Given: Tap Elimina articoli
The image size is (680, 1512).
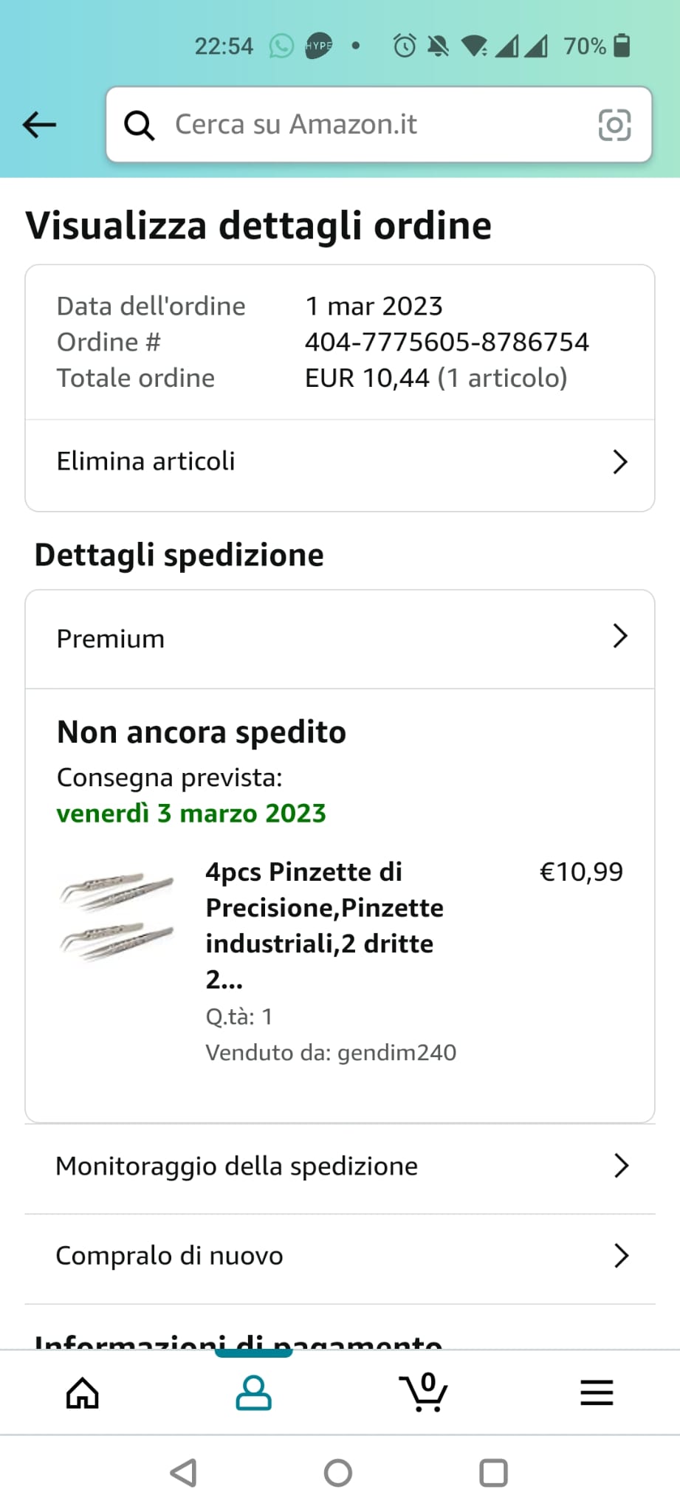Looking at the screenshot, I should pos(146,462).
